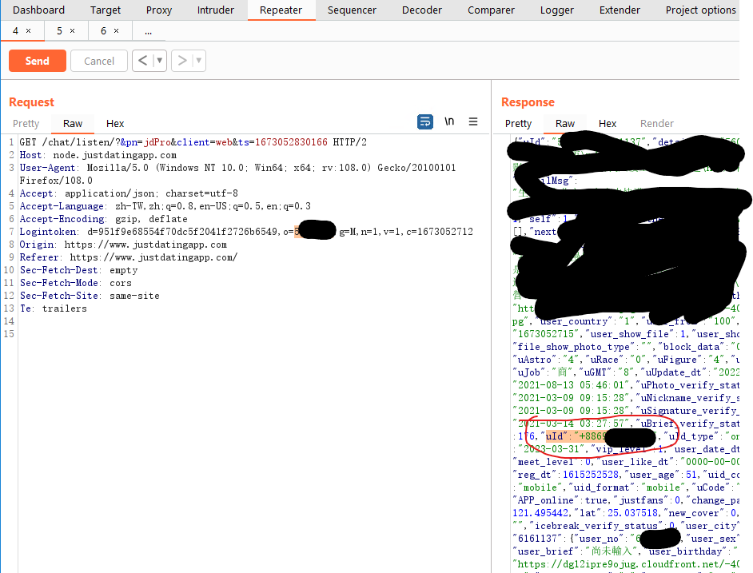
Task: Click the Accept-Encoding header line
Action: coord(103,219)
